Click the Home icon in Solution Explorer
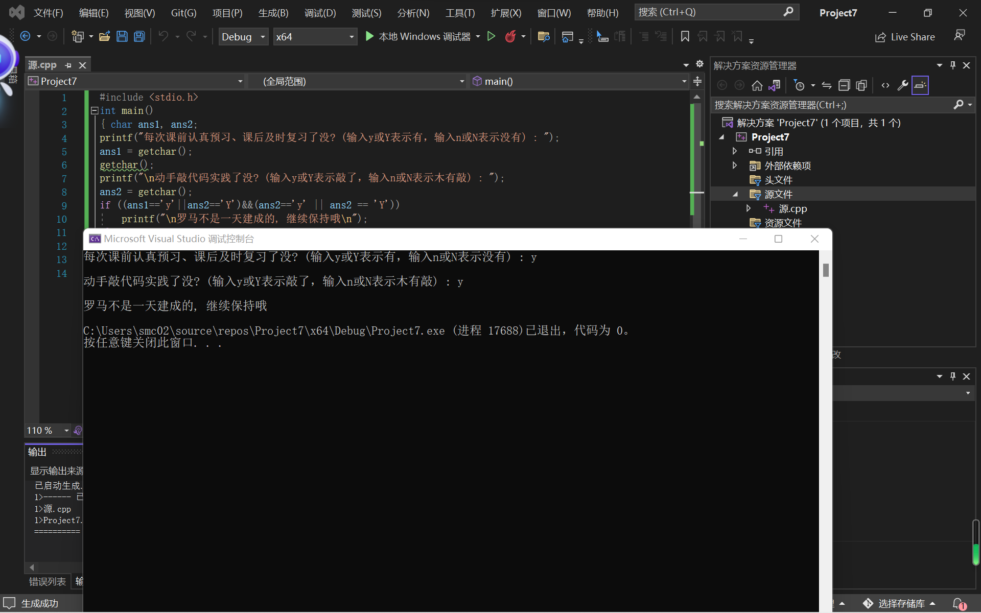981x613 pixels. click(x=757, y=85)
